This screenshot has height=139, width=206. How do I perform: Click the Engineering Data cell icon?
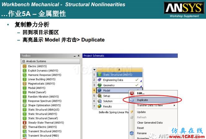tap(100, 80)
